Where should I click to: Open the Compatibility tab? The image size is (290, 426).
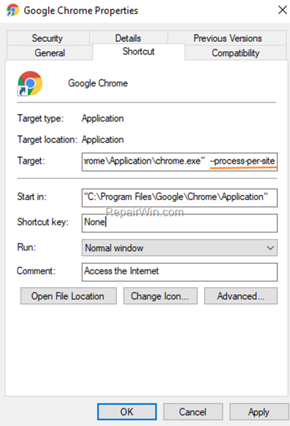pyautogui.click(x=235, y=52)
